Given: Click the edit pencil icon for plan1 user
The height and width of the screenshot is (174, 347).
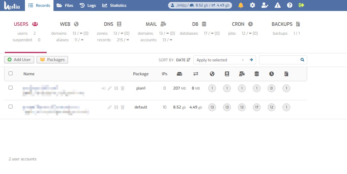Looking at the screenshot, I should [x=110, y=88].
